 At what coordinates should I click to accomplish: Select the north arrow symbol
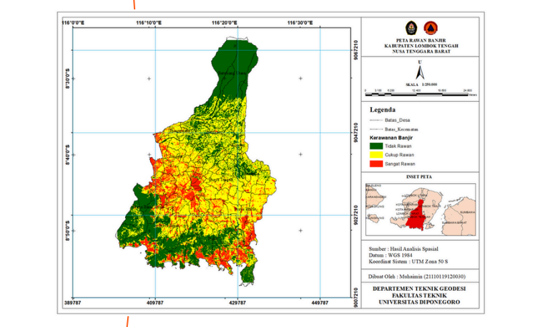tap(420, 71)
